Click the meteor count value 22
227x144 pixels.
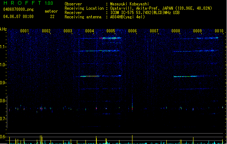[52, 17]
